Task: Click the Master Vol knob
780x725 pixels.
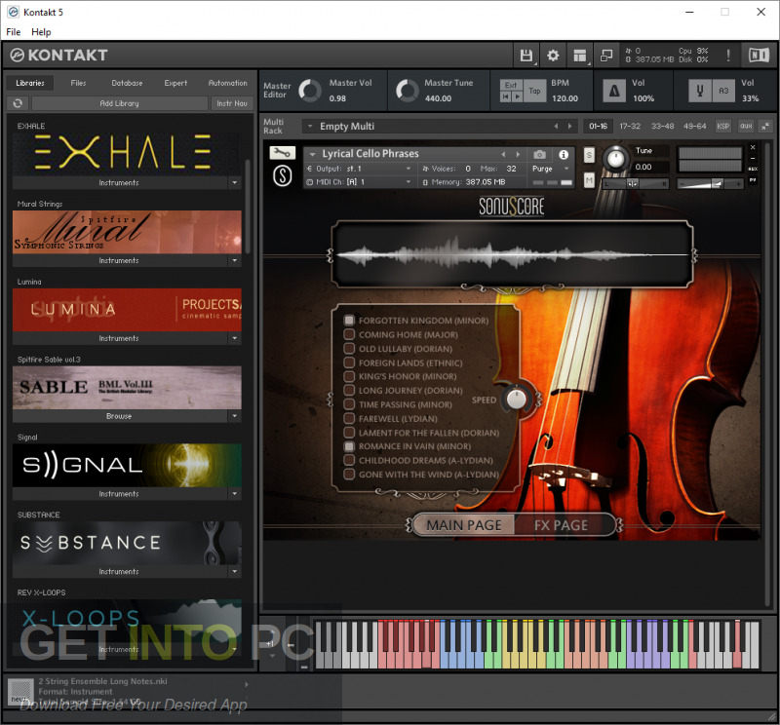Action: (x=310, y=91)
